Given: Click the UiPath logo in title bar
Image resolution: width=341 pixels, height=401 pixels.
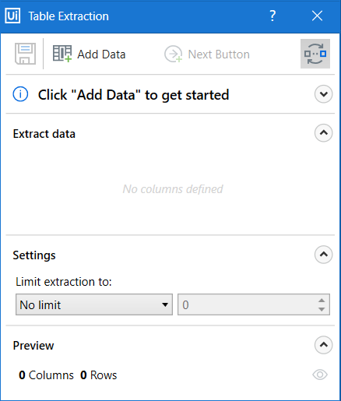Looking at the screenshot, I should [x=12, y=16].
